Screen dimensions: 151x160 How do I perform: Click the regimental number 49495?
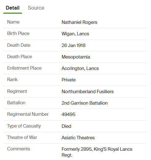68,115
